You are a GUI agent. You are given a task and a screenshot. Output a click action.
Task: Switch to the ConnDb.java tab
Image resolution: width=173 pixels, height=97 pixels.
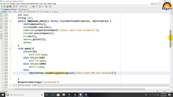(24, 10)
